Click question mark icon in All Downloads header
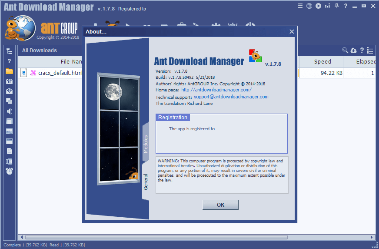The image size is (379, 249). [x=362, y=50]
